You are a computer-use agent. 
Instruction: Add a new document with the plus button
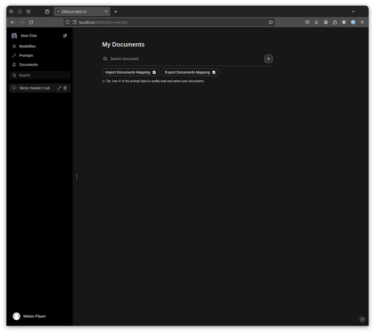(268, 59)
